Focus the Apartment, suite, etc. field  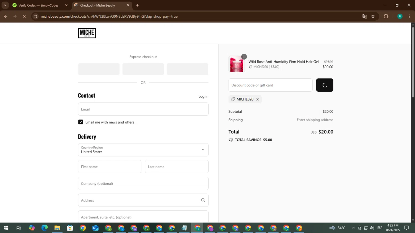tap(143, 217)
